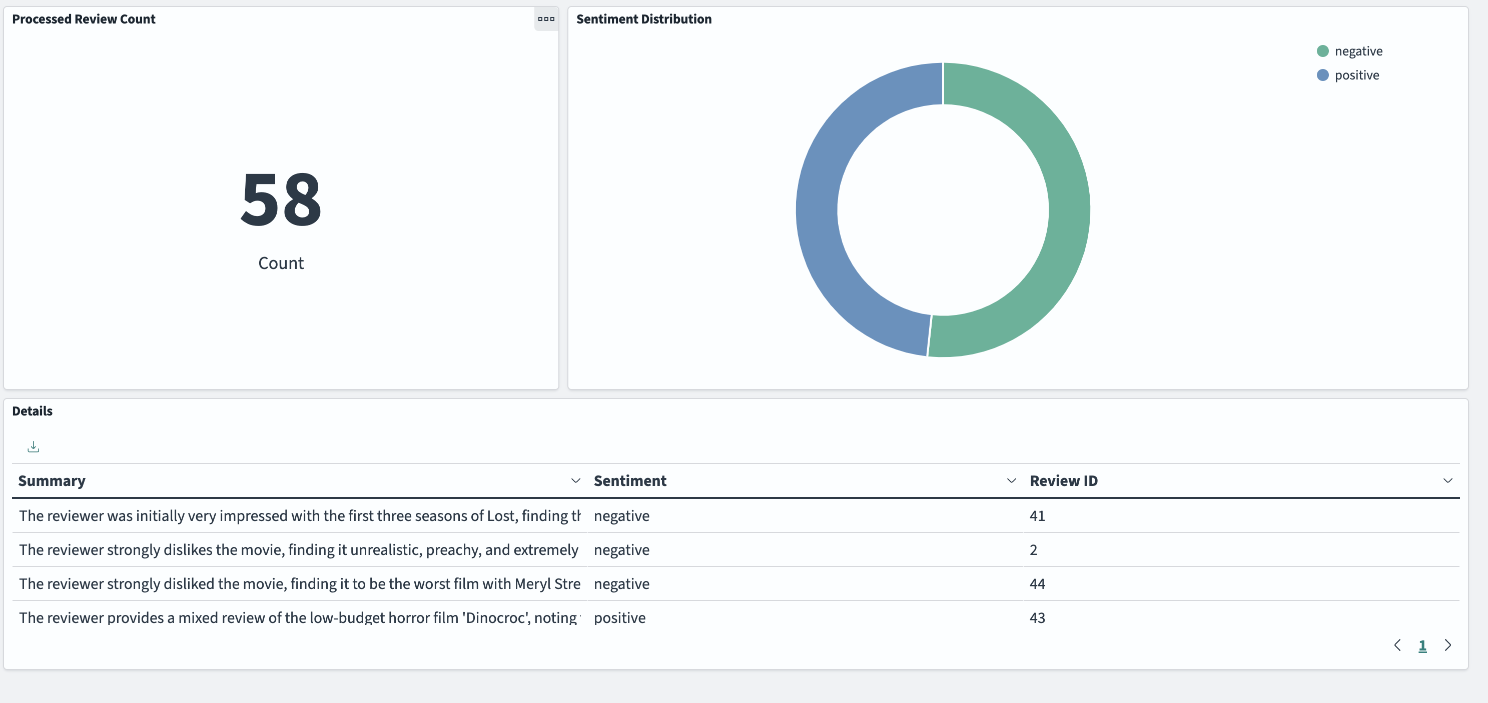The width and height of the screenshot is (1488, 703).
Task: Toggle the negative legend label
Action: click(x=1358, y=51)
